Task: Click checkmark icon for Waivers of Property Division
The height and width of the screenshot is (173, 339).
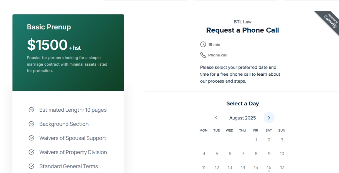Action: pyautogui.click(x=31, y=152)
